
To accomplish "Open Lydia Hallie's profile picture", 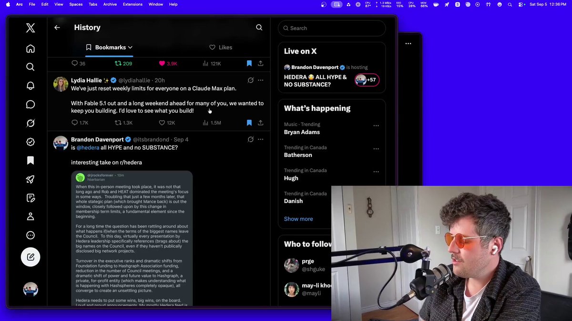I will pyautogui.click(x=61, y=84).
